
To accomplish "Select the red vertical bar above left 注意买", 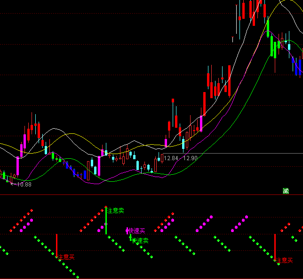I will click(x=57, y=245).
